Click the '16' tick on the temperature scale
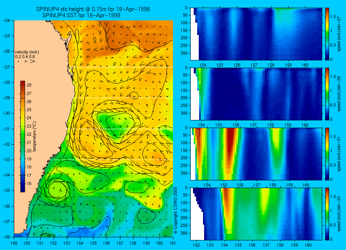 click(29, 183)
